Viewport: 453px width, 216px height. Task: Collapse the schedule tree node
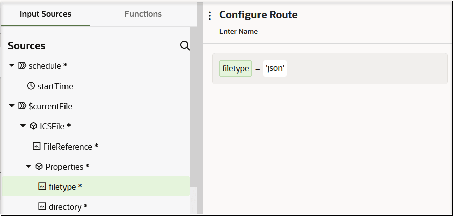[12, 66]
